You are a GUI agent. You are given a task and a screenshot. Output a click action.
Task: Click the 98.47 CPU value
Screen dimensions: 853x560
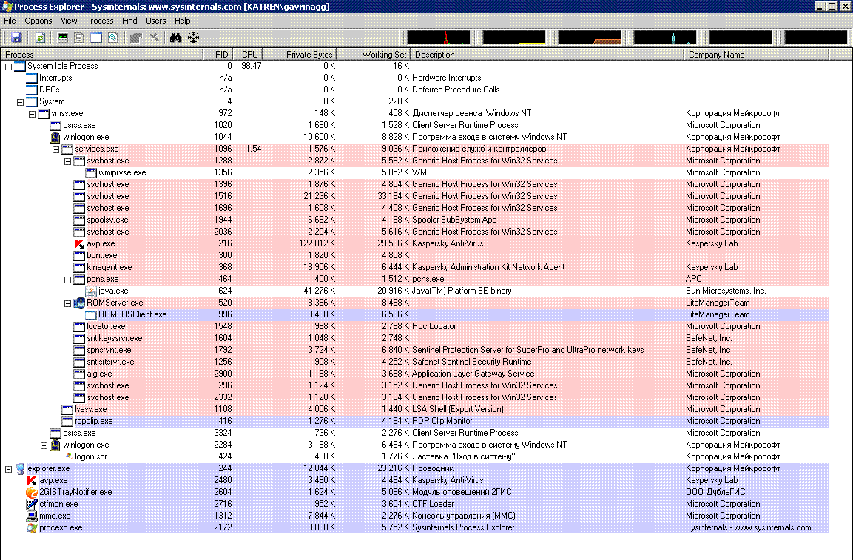[x=252, y=66]
